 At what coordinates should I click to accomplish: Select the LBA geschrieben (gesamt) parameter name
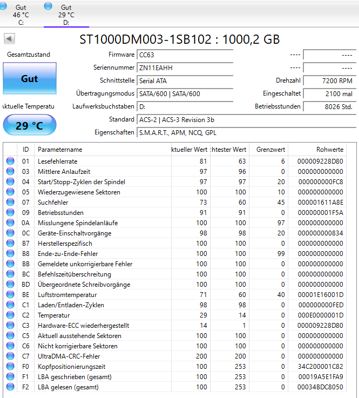[74, 377]
